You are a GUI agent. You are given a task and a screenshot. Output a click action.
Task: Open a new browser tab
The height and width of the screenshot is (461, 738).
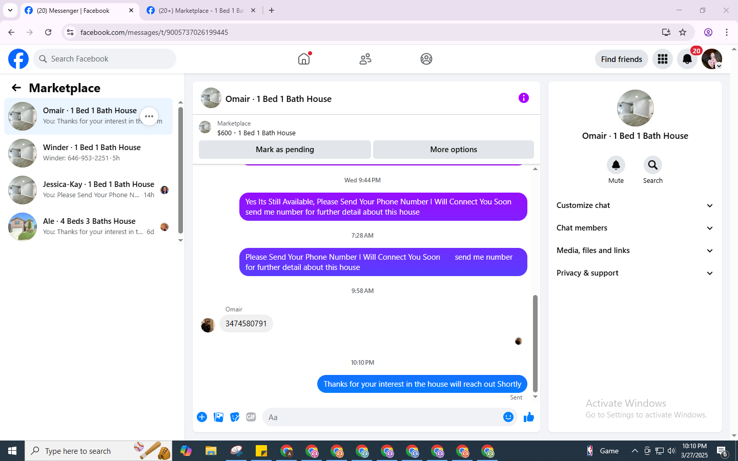pos(272,10)
